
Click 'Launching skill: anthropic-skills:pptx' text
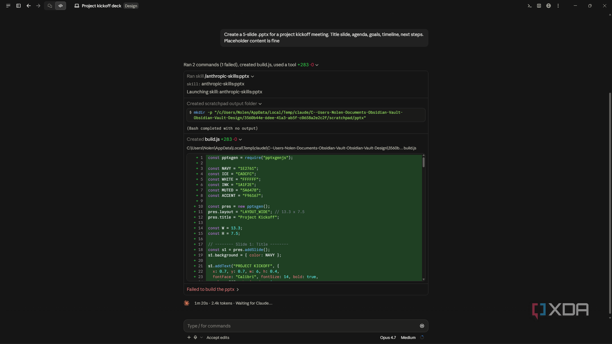[x=224, y=92]
